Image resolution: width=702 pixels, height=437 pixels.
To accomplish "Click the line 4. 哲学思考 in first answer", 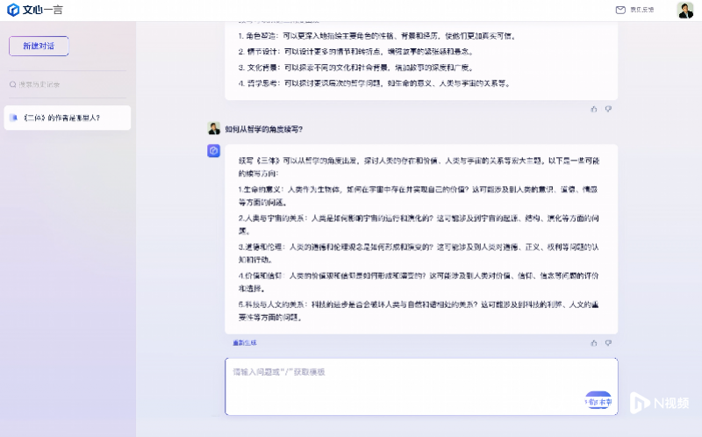I will pos(375,83).
